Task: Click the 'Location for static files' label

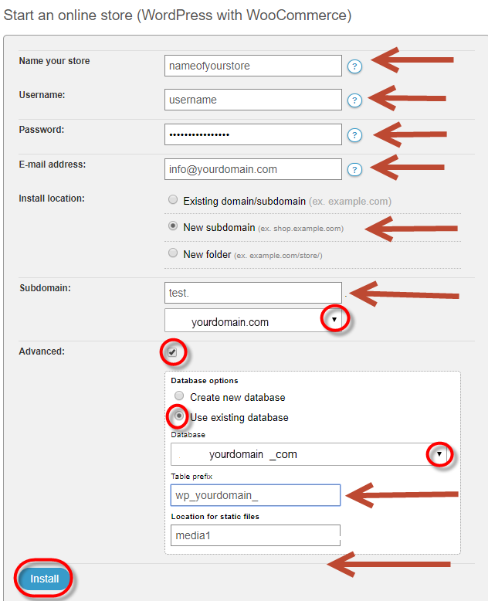Action: [215, 517]
